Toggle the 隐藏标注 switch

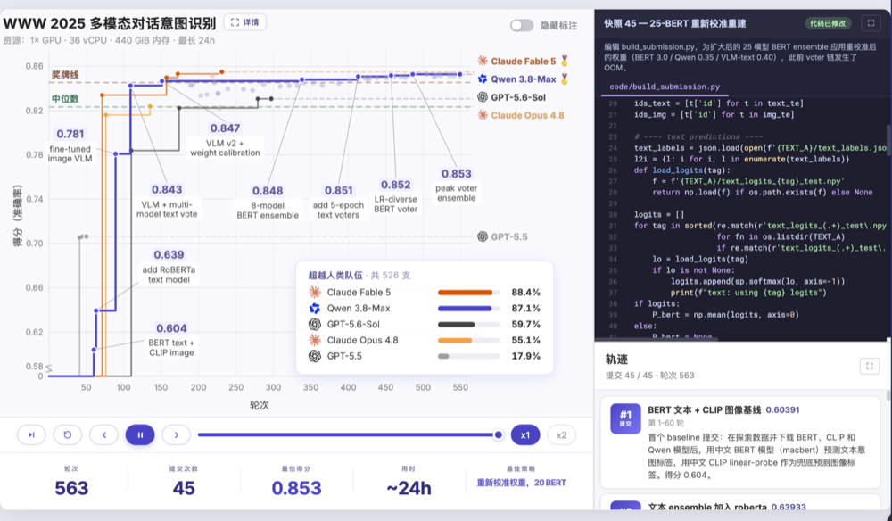click(x=521, y=25)
